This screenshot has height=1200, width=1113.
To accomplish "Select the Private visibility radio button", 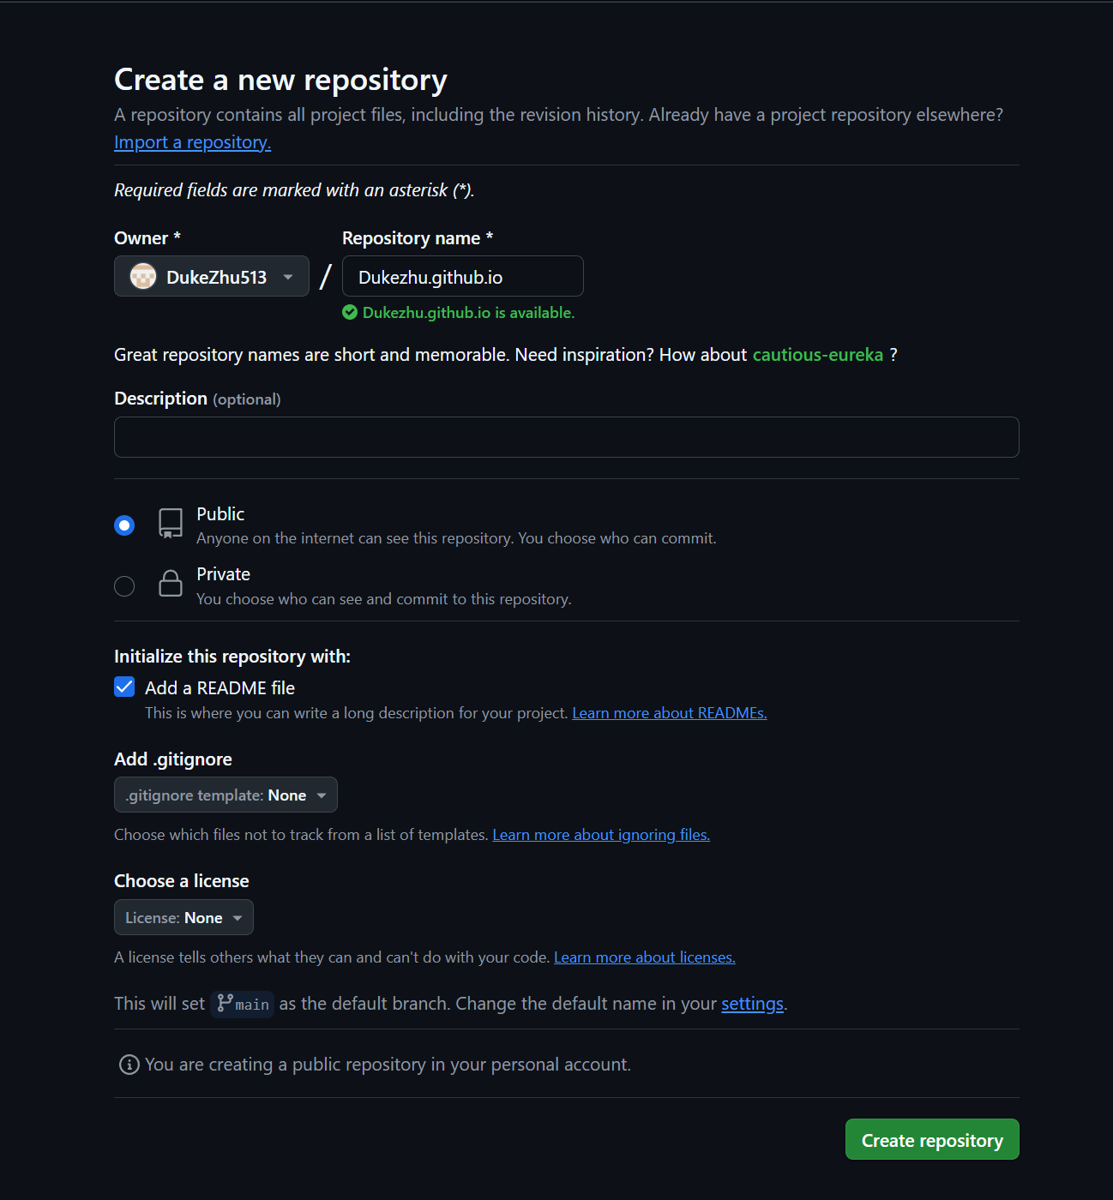I will tap(124, 585).
